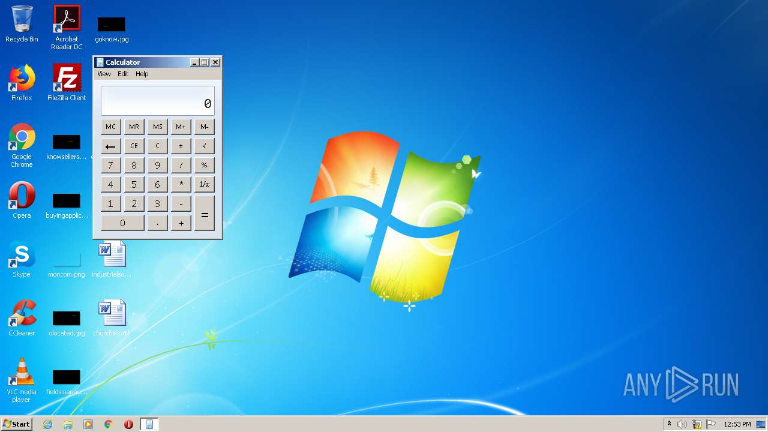
Task: Launch Opera desktop shortcut
Action: [22, 201]
